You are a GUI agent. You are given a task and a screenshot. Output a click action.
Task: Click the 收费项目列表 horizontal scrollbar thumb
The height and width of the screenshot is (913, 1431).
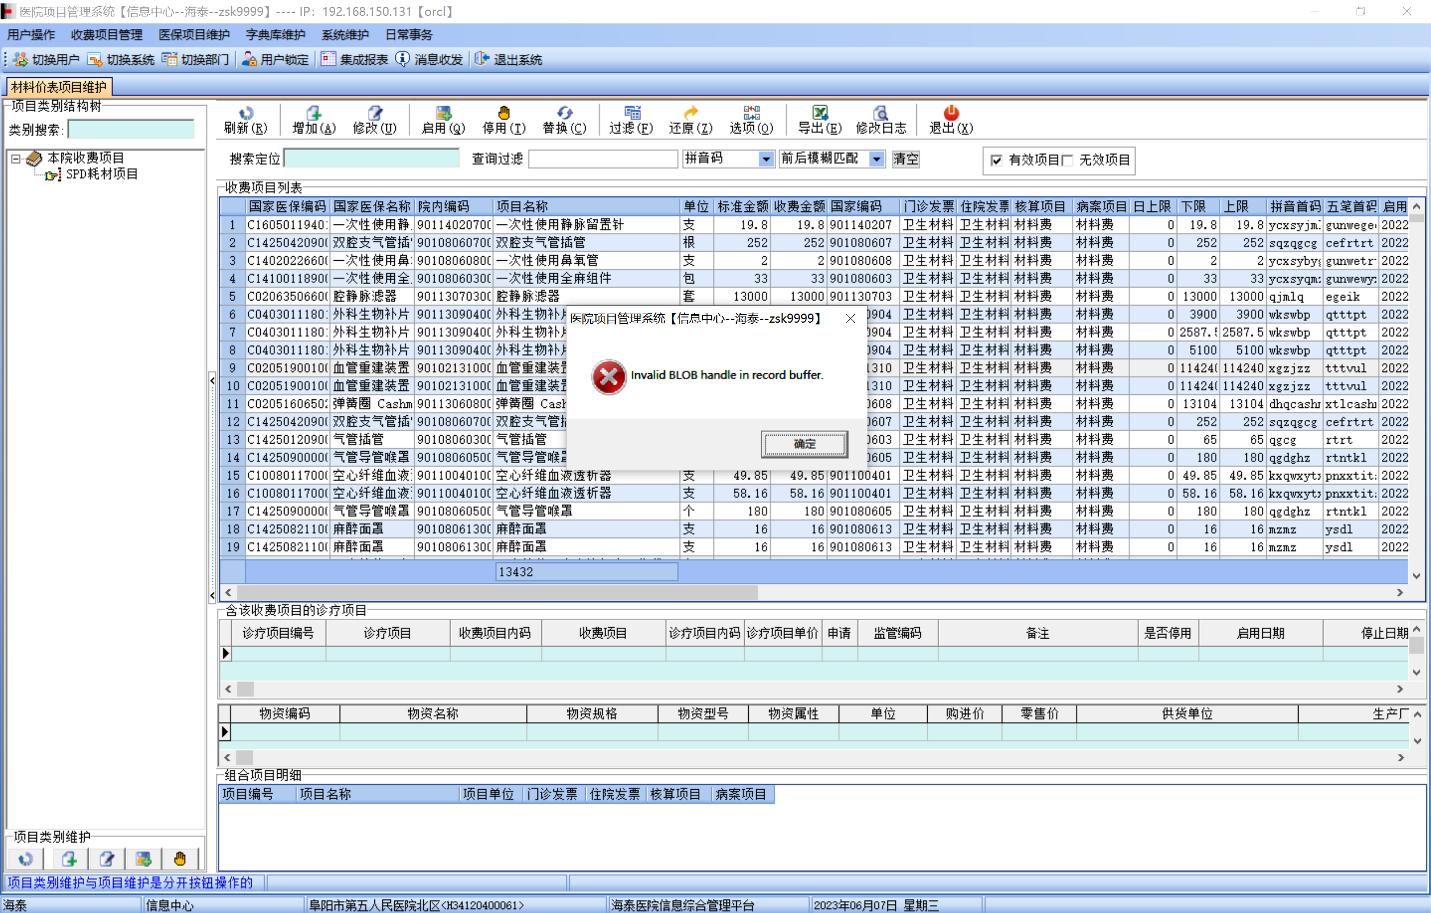coord(497,592)
